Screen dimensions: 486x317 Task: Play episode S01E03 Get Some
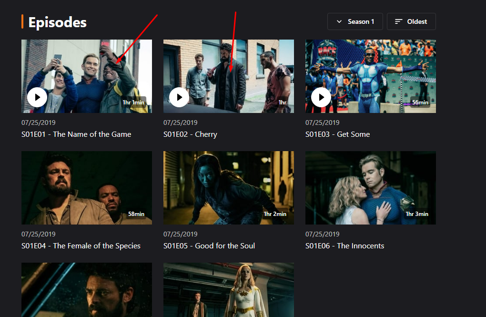(x=321, y=97)
